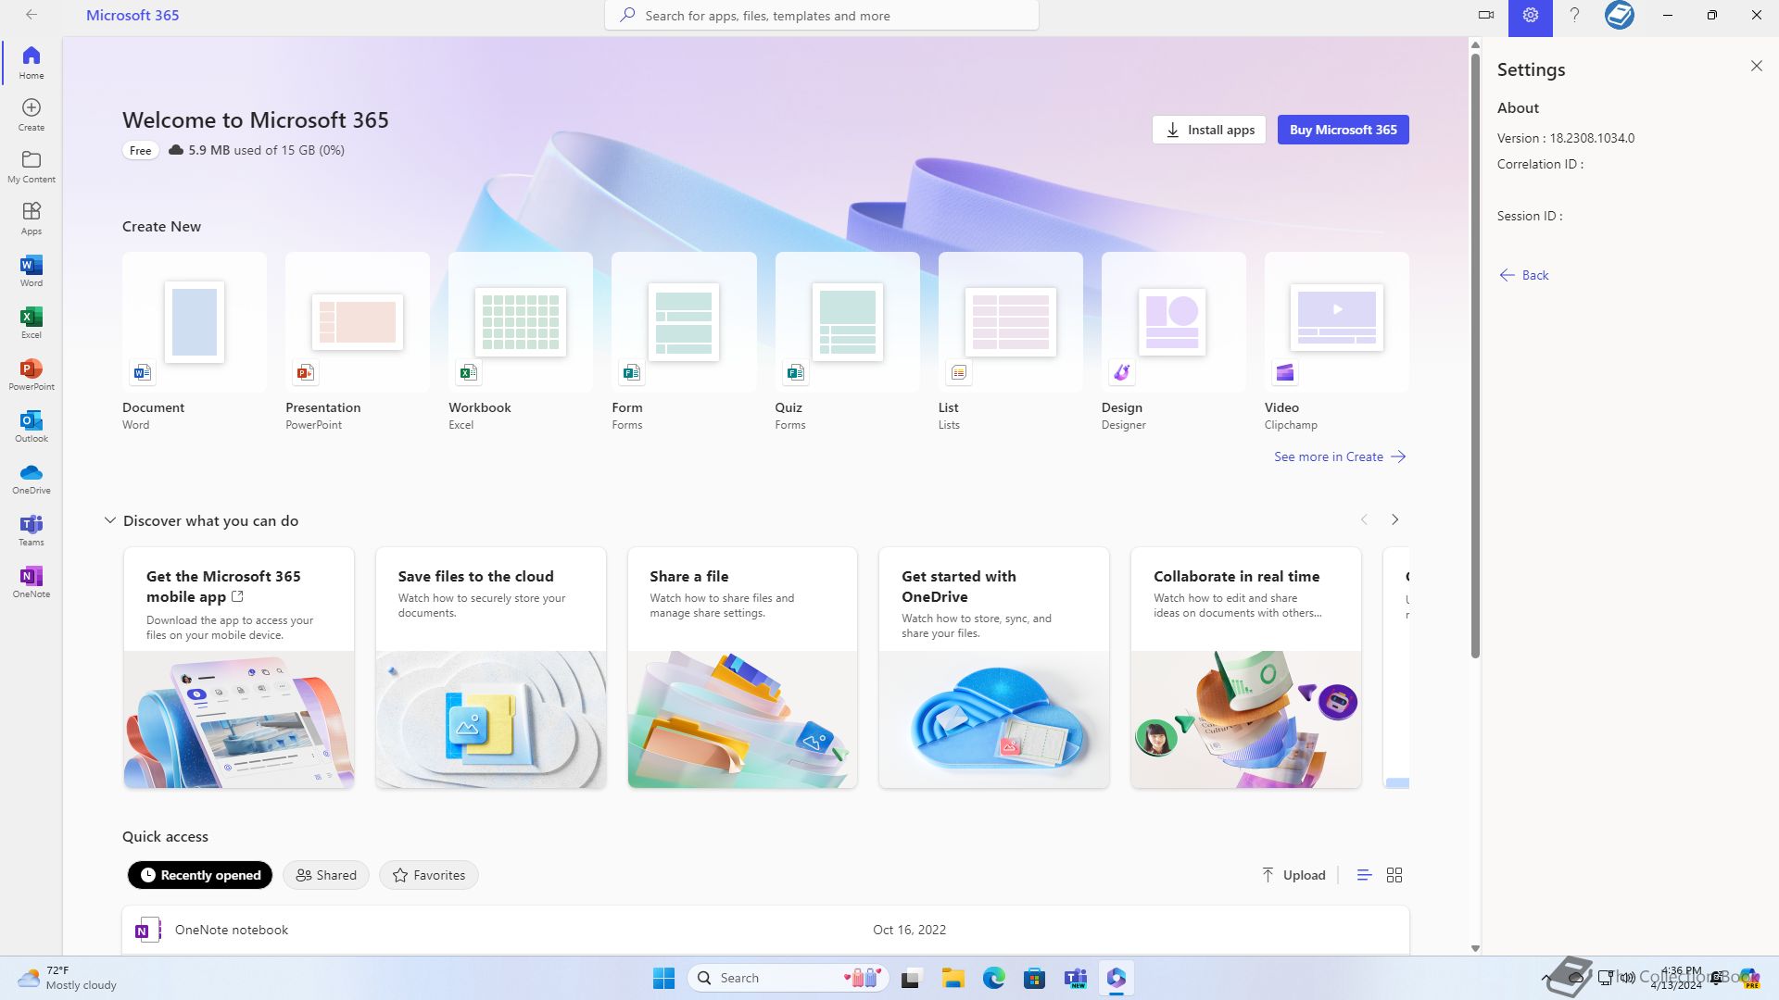Click the page vertical scrollbar

click(x=1475, y=356)
